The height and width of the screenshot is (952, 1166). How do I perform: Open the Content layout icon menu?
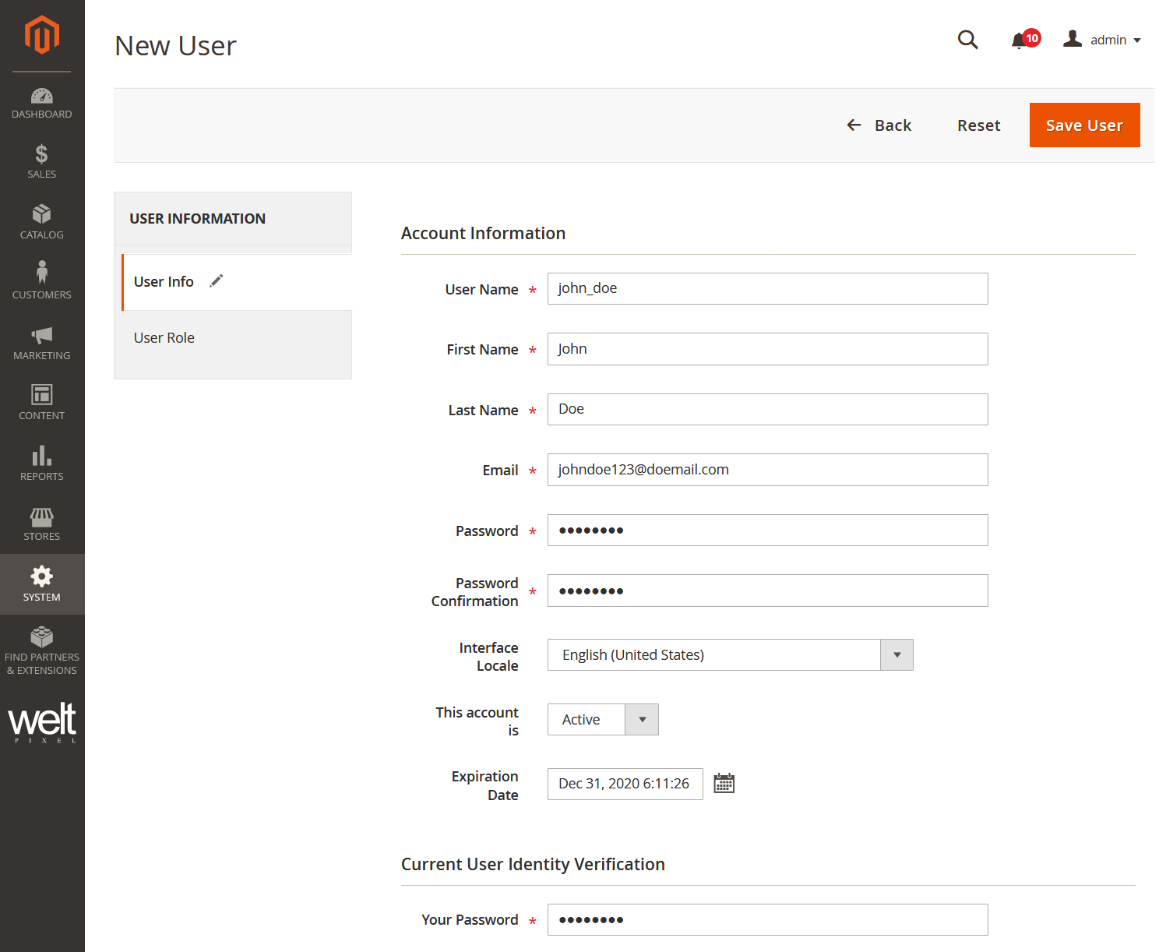coord(42,394)
